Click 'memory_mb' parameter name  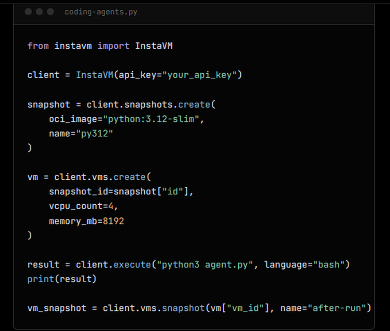point(73,221)
